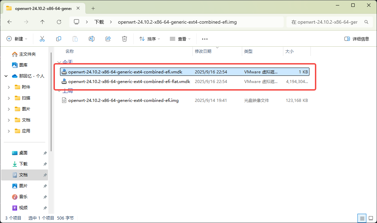The height and width of the screenshot is (223, 377).
Task: Sort by 类型 column header
Action: [248, 51]
